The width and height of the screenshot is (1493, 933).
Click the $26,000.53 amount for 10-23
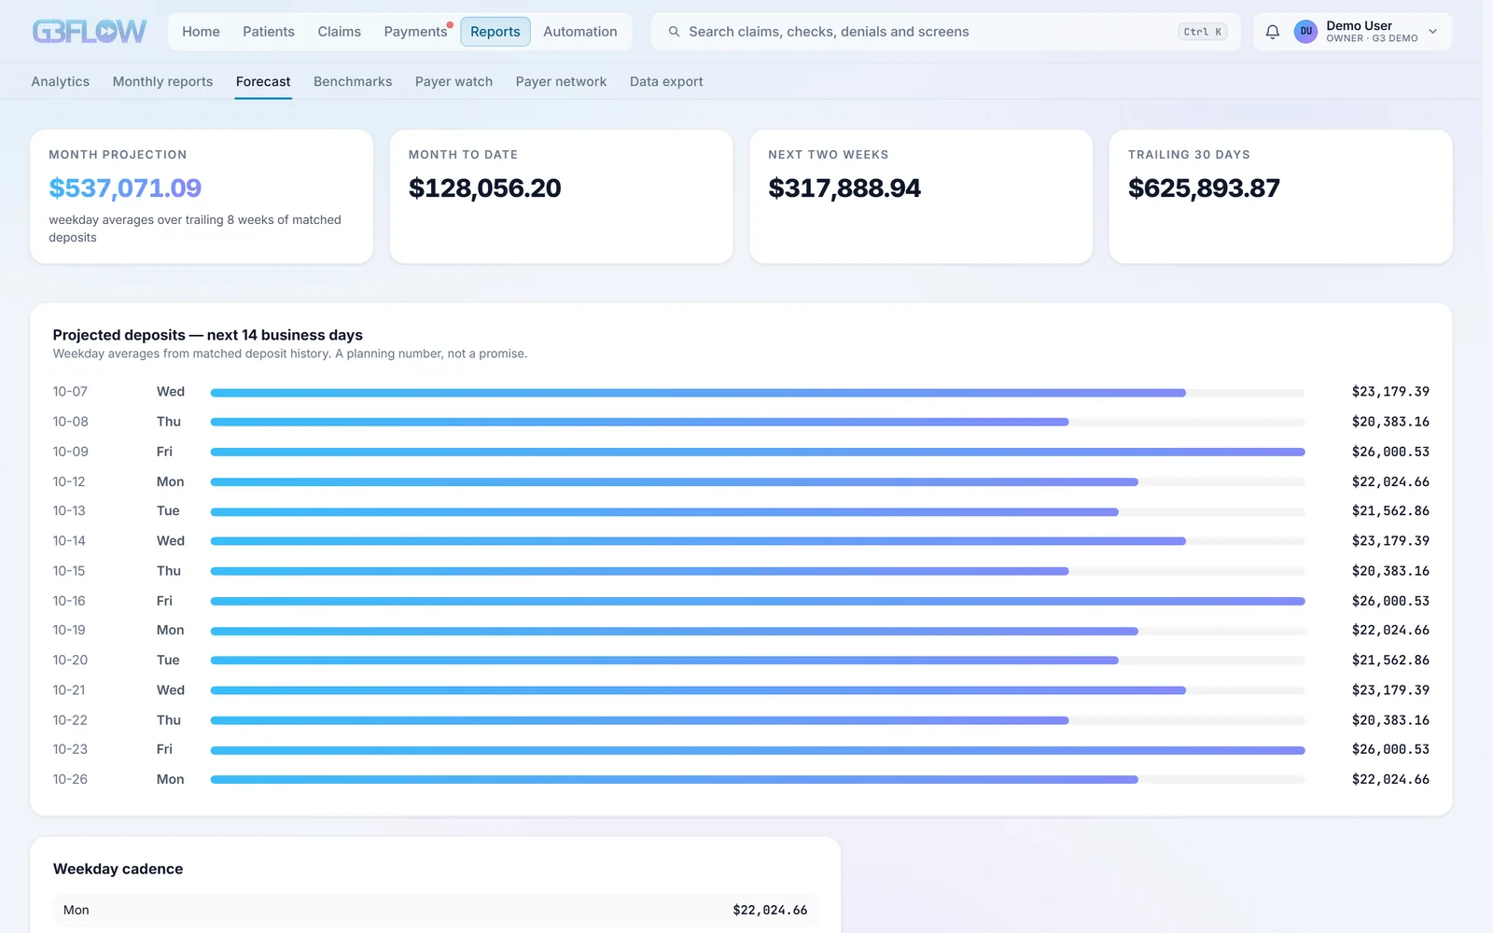click(1390, 749)
